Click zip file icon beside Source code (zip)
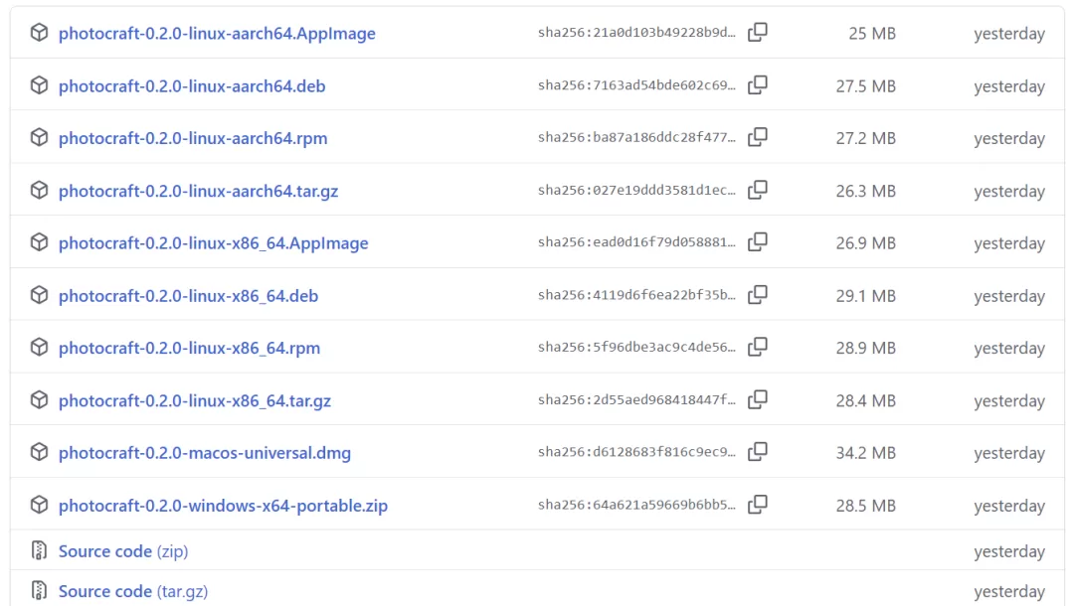 [x=39, y=550]
